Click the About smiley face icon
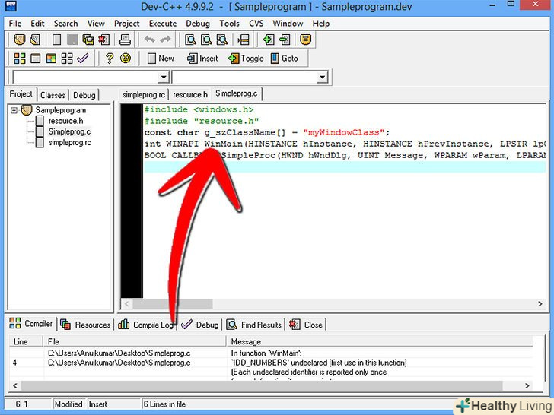 [126, 59]
